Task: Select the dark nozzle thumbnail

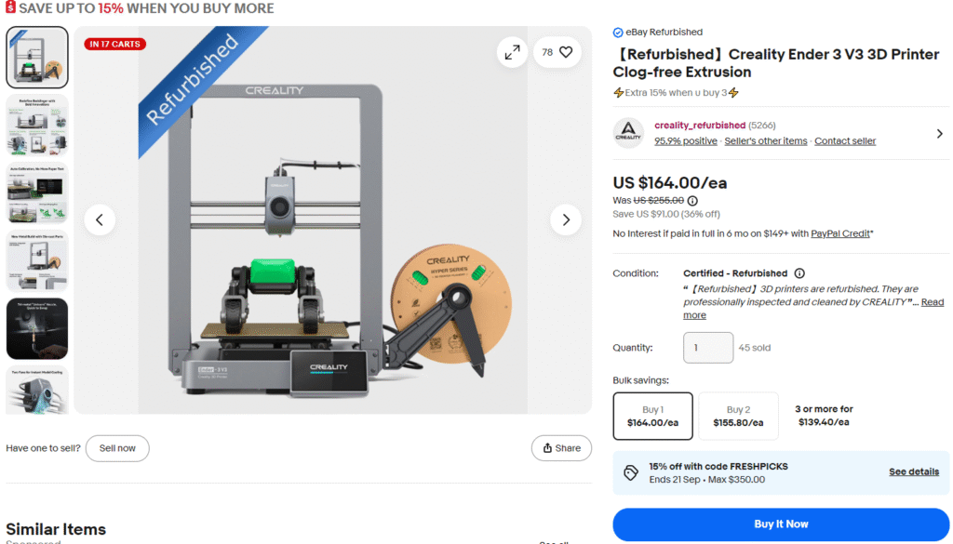Action: click(37, 329)
